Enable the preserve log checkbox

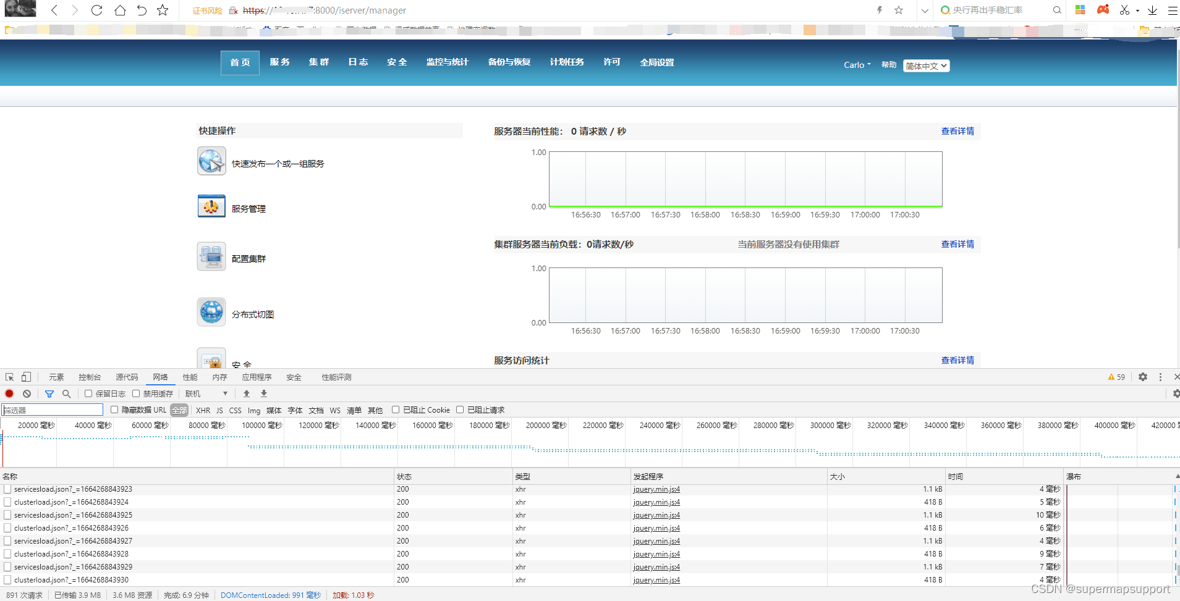88,393
